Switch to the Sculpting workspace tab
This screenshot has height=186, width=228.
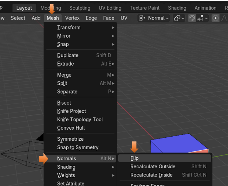coord(80,8)
